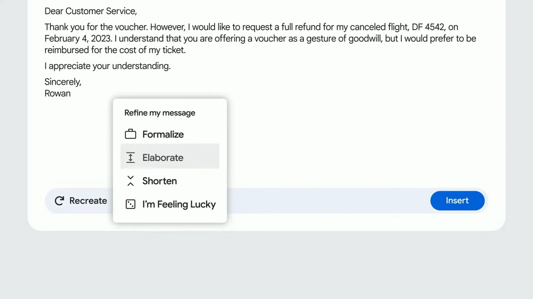Click the circular arrow Recreate icon
Screen dimensions: 533x299
pyautogui.click(x=59, y=201)
